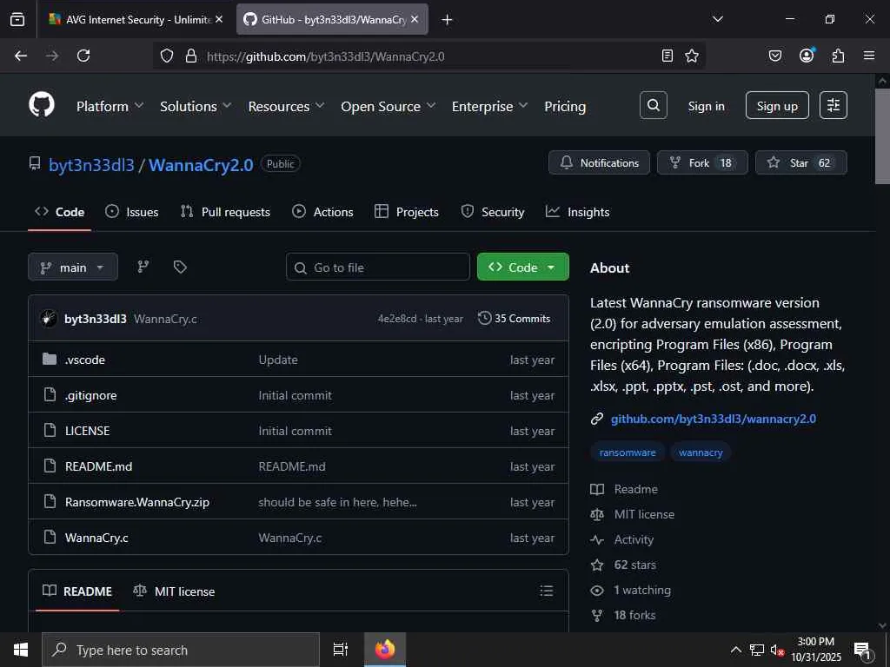Viewport: 890px width, 667px height.
Task: Click the network tray icon
Action: point(757,650)
